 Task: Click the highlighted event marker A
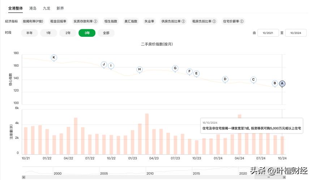tap(282, 83)
